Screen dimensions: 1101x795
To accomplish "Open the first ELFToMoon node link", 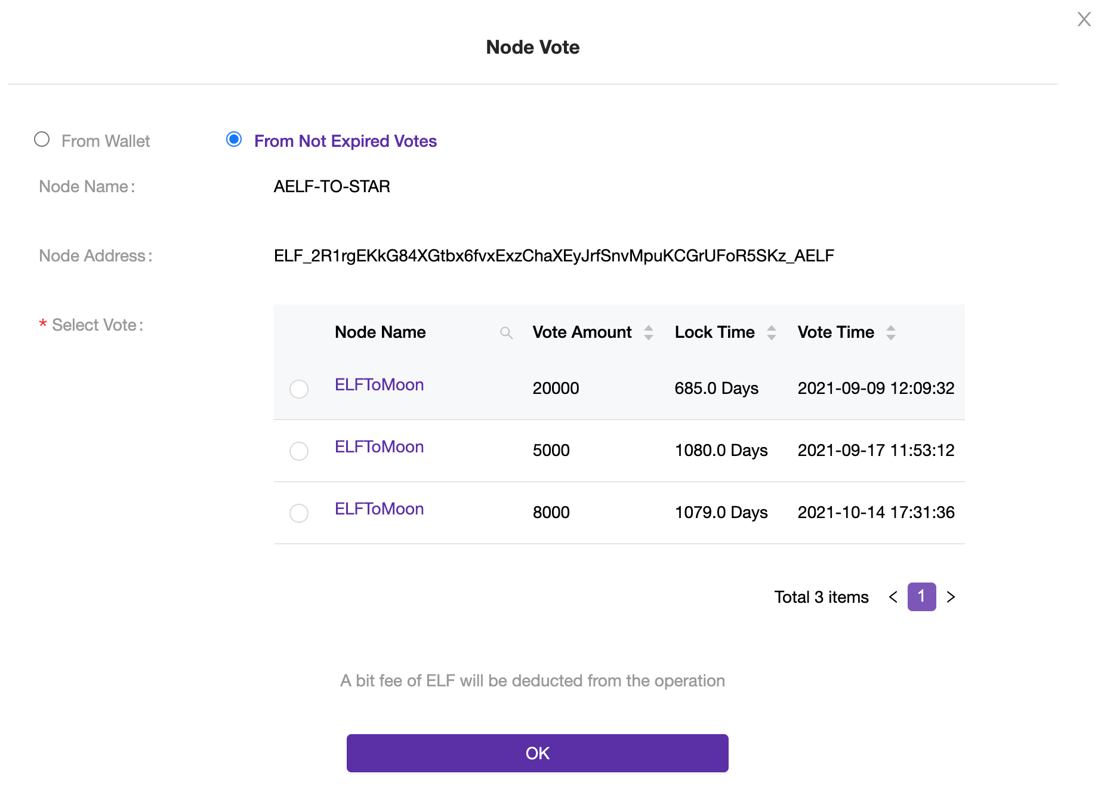I will pos(379,385).
